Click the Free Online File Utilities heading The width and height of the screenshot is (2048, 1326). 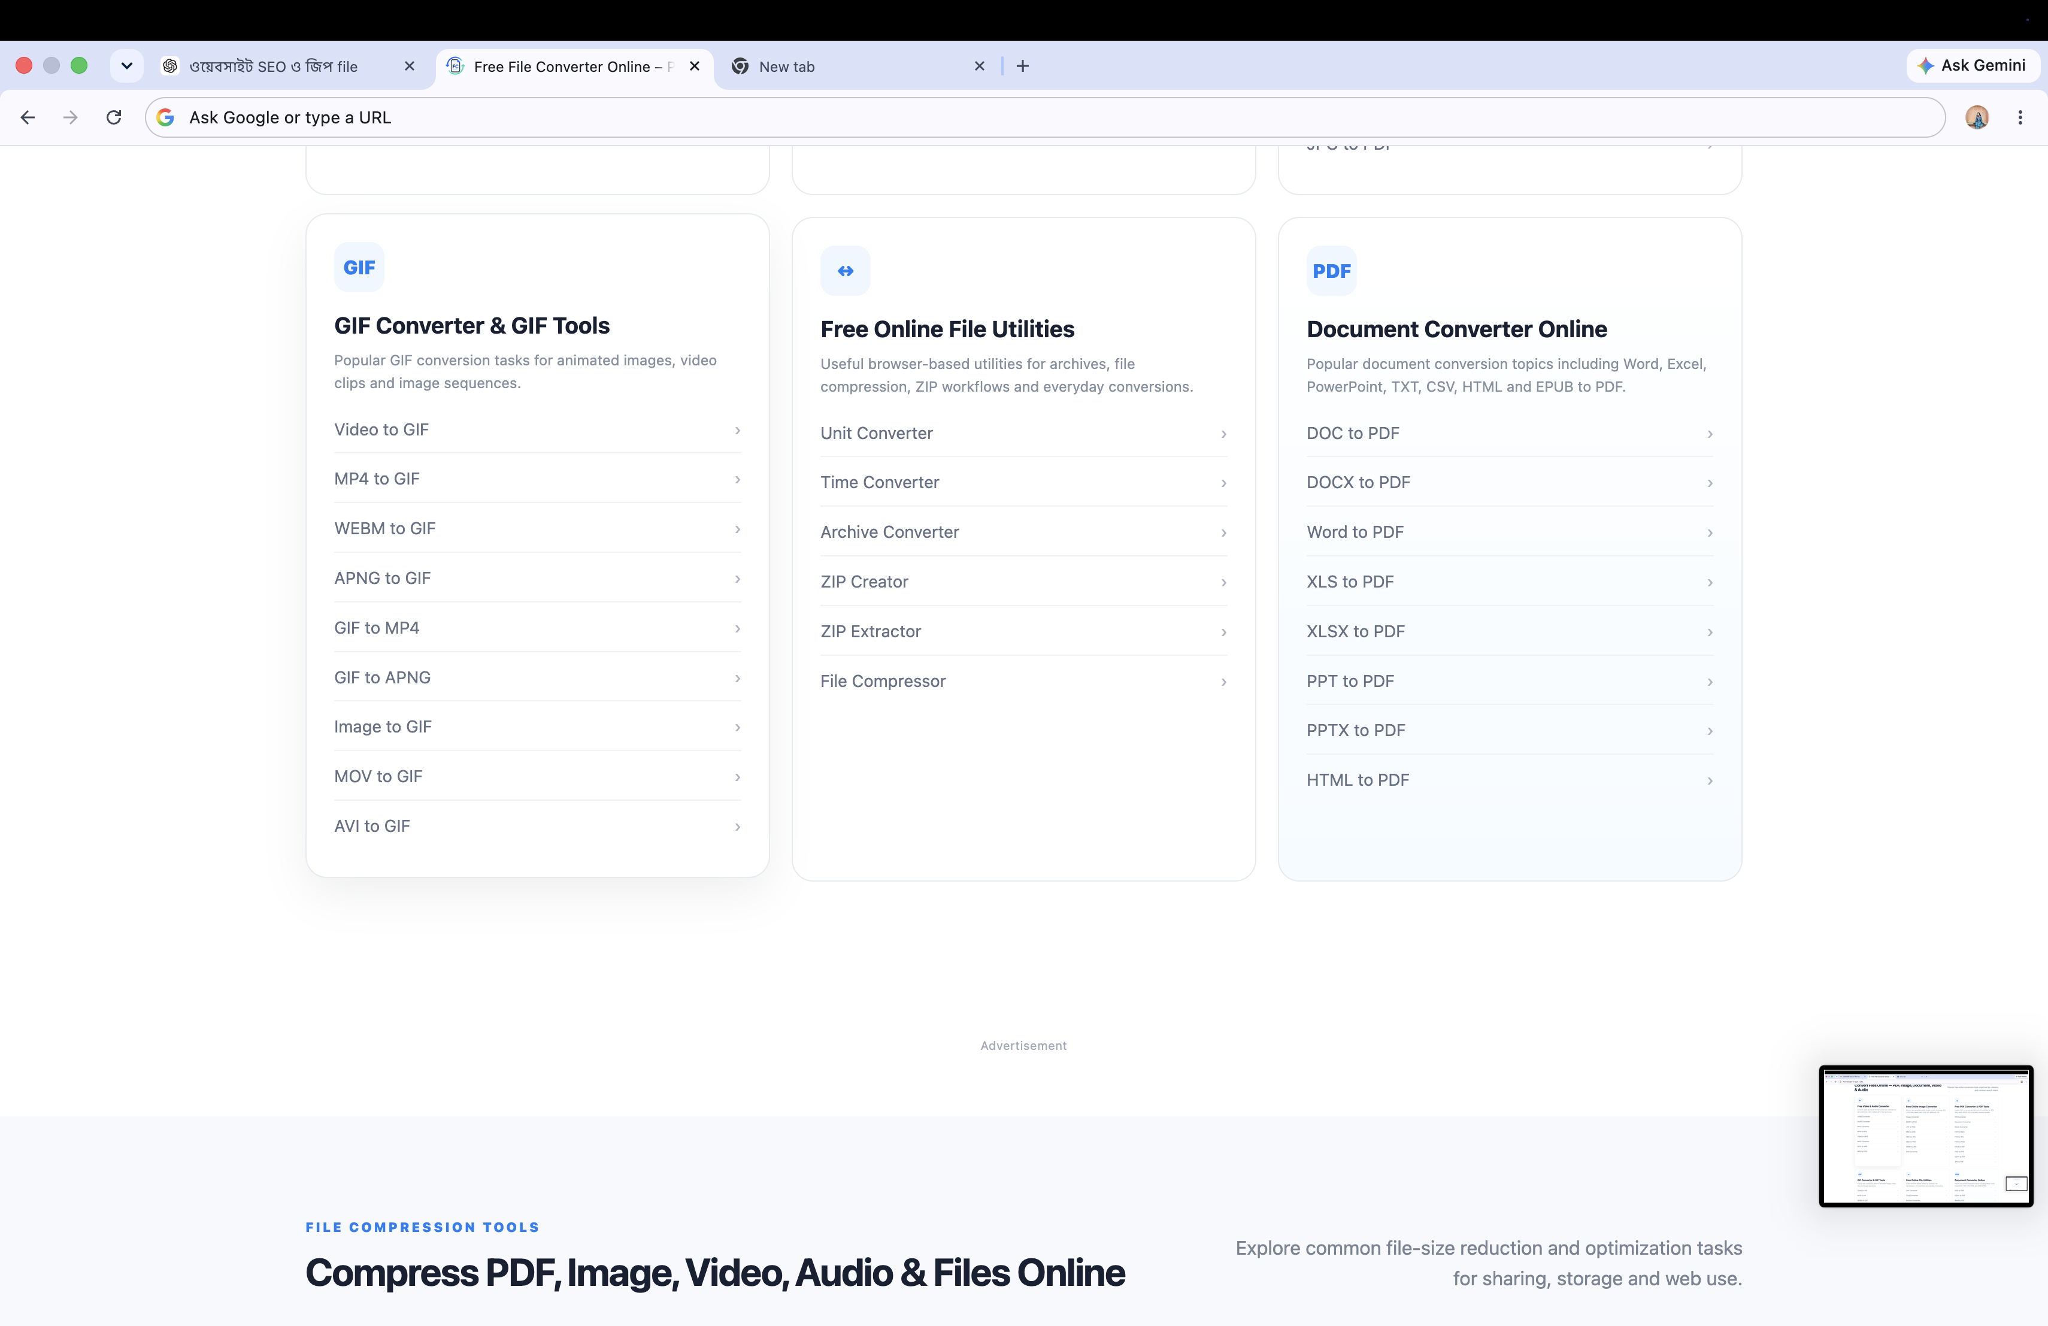tap(947, 329)
